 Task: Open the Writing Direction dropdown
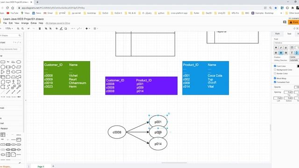point(294,60)
